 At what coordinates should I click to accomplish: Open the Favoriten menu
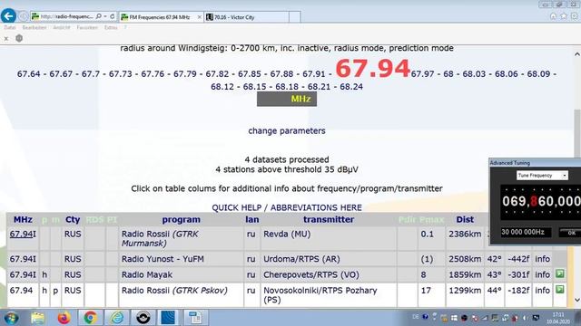(x=87, y=27)
